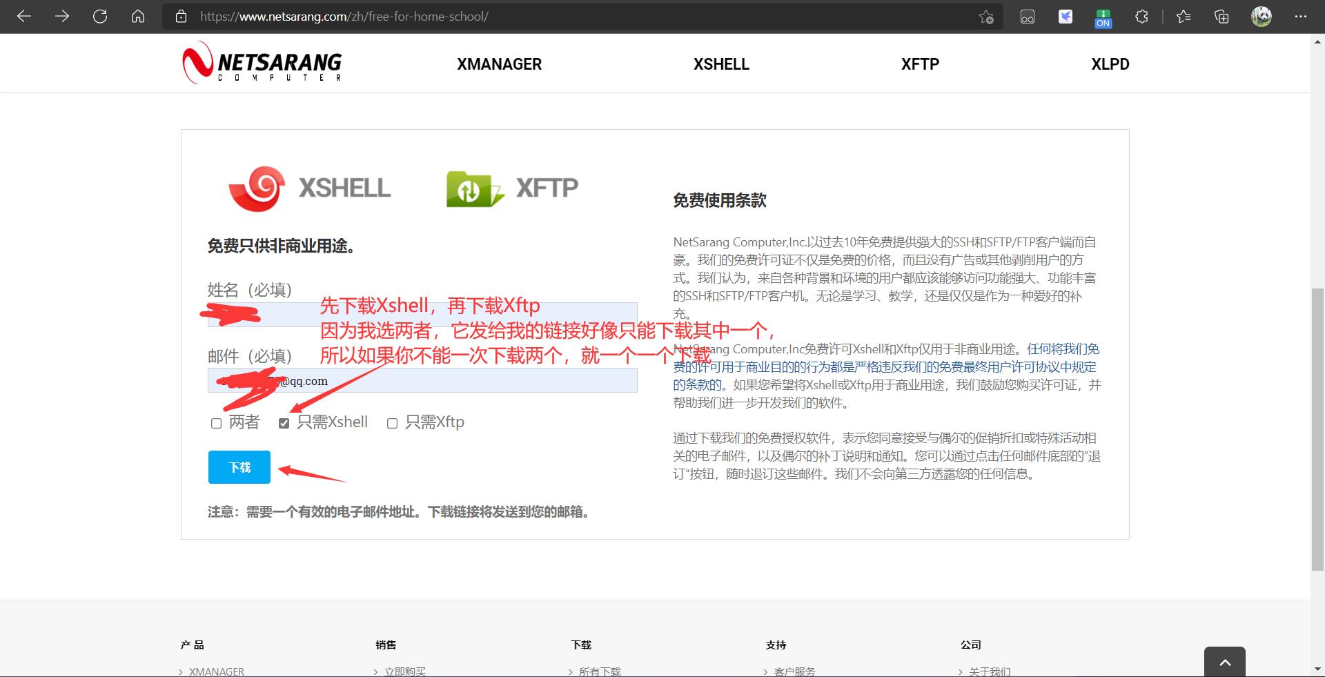Image resolution: width=1325 pixels, height=677 pixels.
Task: Click the 客户服务 support link
Action: tap(795, 671)
